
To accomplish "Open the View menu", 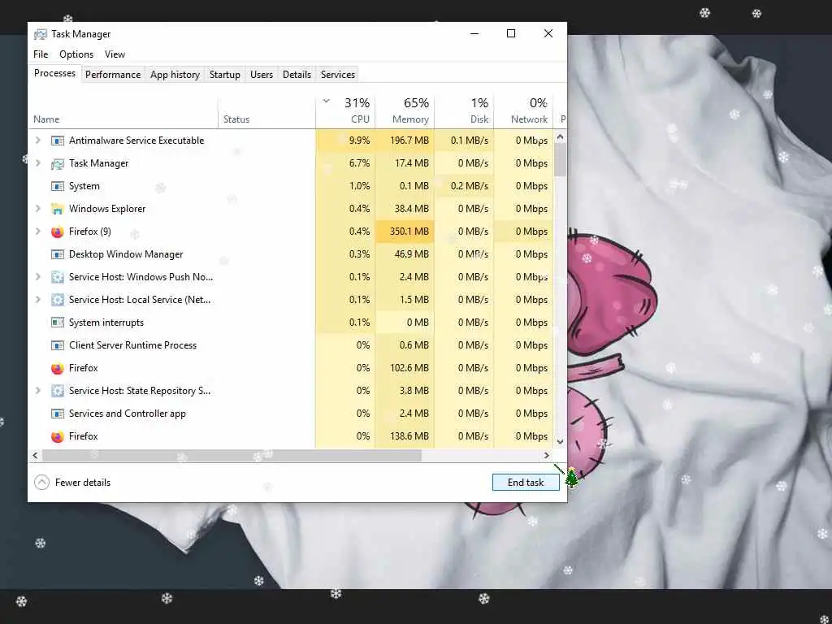I will (x=115, y=54).
